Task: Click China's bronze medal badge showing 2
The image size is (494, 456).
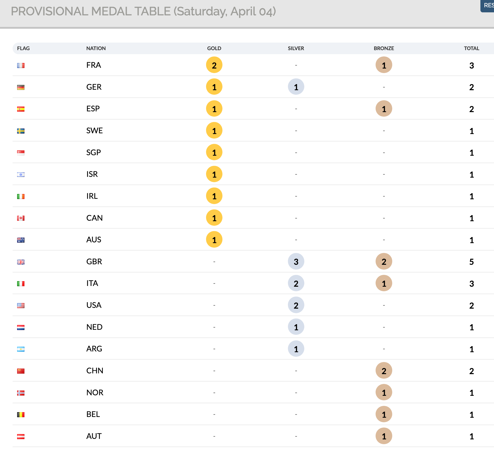Action: coord(384,371)
